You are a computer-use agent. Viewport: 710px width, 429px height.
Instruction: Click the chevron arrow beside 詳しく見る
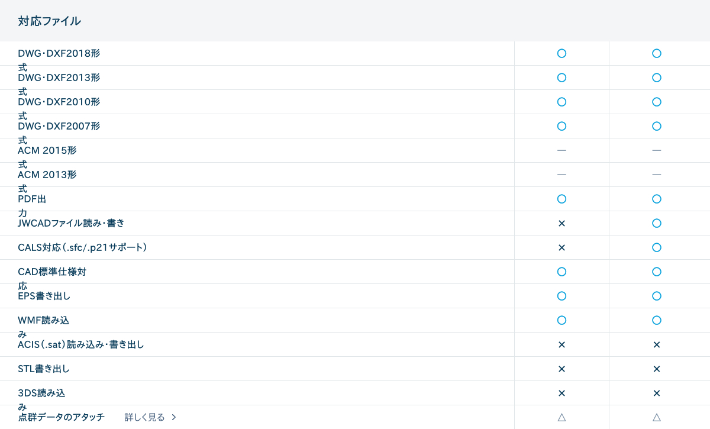(174, 417)
